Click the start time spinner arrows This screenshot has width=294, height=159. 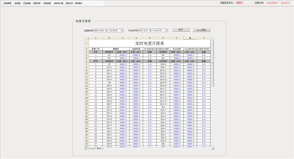click(122, 31)
